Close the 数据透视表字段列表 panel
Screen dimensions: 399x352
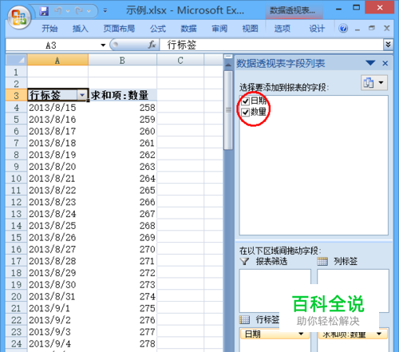(385, 63)
